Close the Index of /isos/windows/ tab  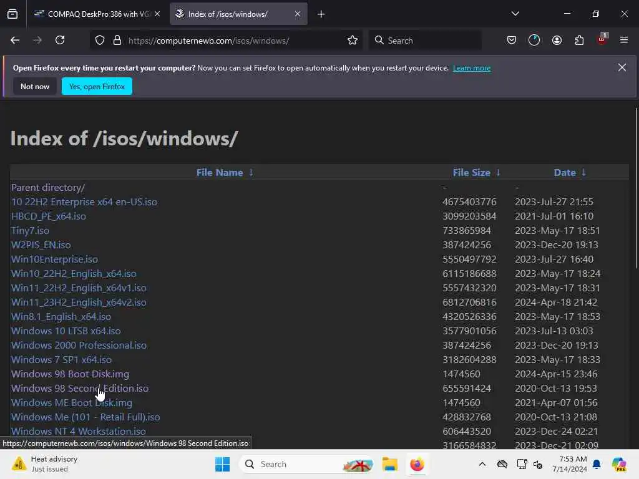point(298,14)
